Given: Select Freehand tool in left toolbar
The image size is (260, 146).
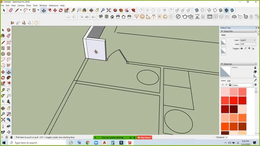Looking at the screenshot, I should pyautogui.click(x=9, y=42).
